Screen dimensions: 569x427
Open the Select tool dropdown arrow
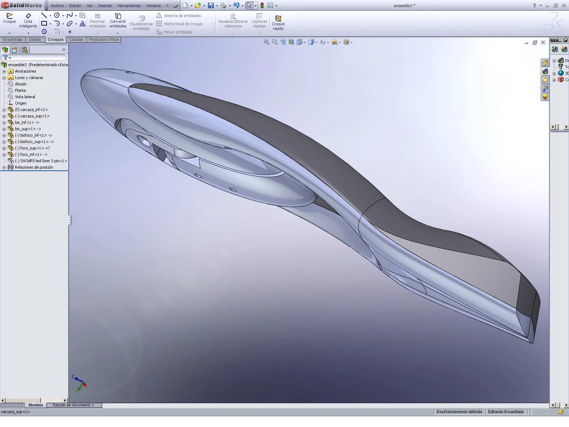(x=255, y=6)
